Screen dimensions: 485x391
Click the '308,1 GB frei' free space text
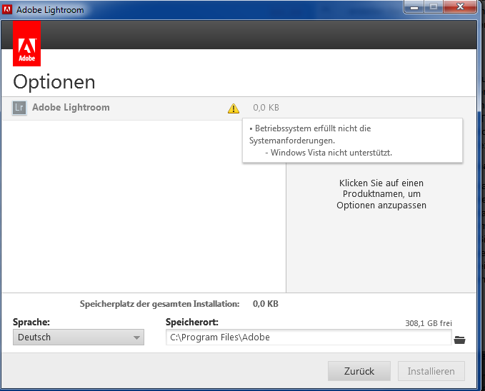(429, 323)
